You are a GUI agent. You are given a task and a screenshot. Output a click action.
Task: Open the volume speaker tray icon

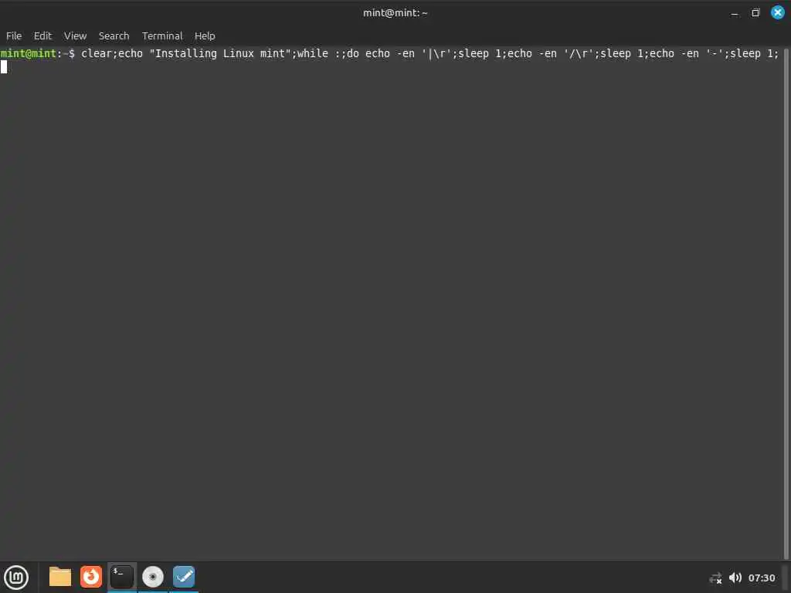735,578
